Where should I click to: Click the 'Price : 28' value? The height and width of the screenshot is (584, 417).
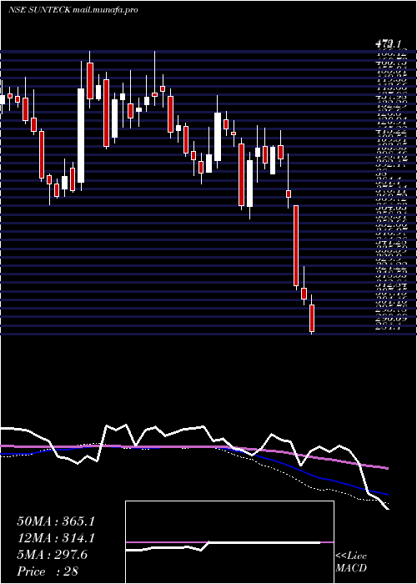click(48, 571)
